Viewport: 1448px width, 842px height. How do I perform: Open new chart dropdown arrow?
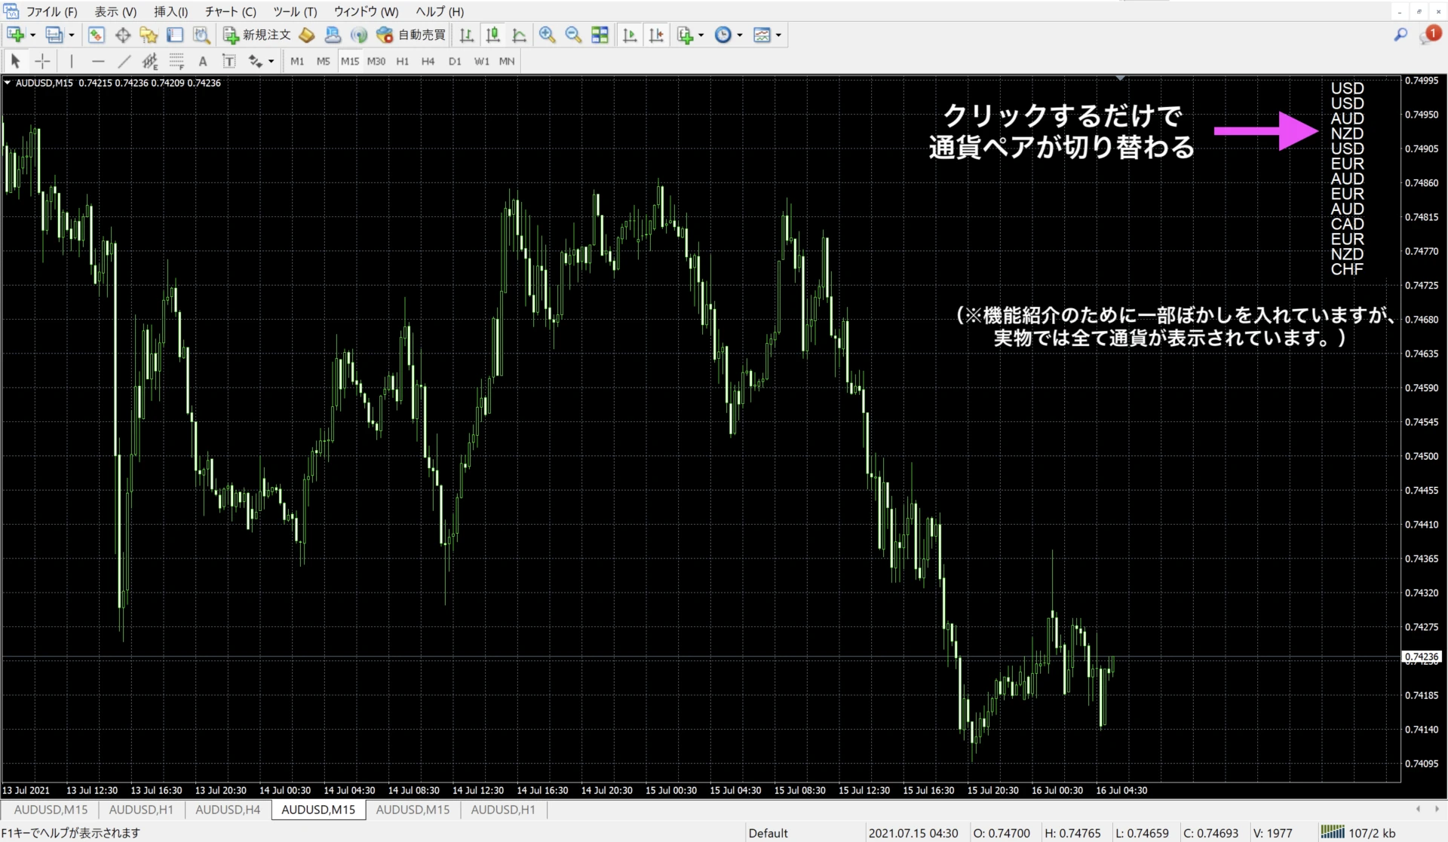point(32,35)
